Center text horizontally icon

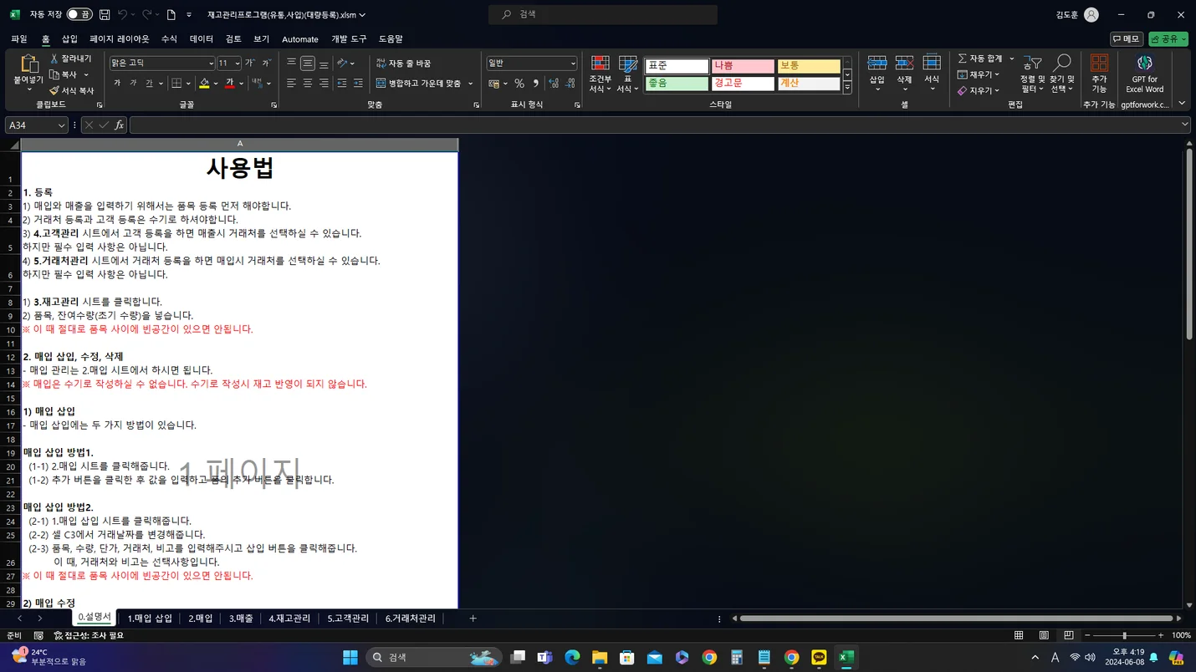coord(308,83)
